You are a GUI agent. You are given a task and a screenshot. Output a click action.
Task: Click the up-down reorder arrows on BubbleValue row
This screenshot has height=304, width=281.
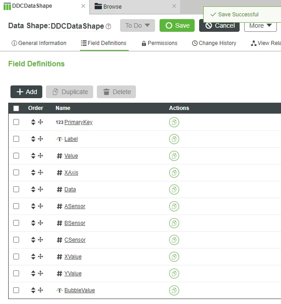coord(33,290)
